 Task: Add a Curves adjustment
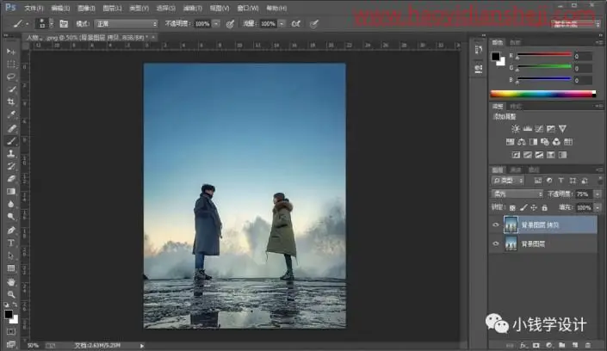tap(539, 128)
